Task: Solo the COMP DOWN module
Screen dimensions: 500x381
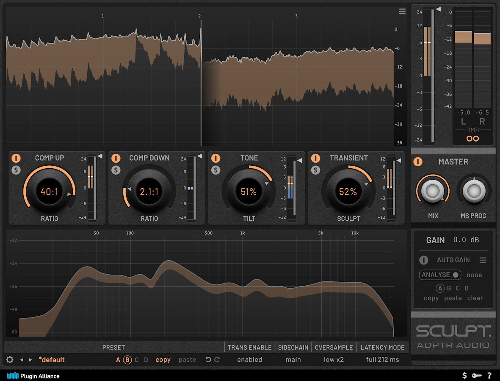Action: (116, 170)
